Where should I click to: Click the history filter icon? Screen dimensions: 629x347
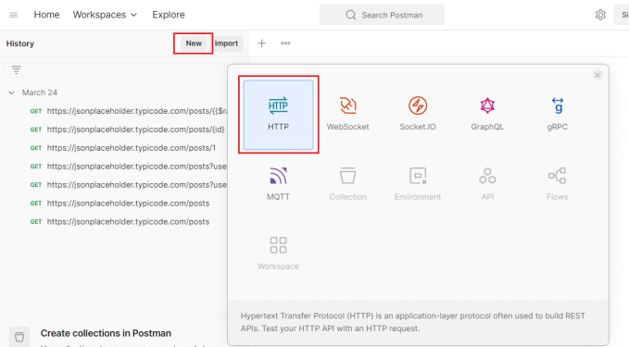[16, 69]
